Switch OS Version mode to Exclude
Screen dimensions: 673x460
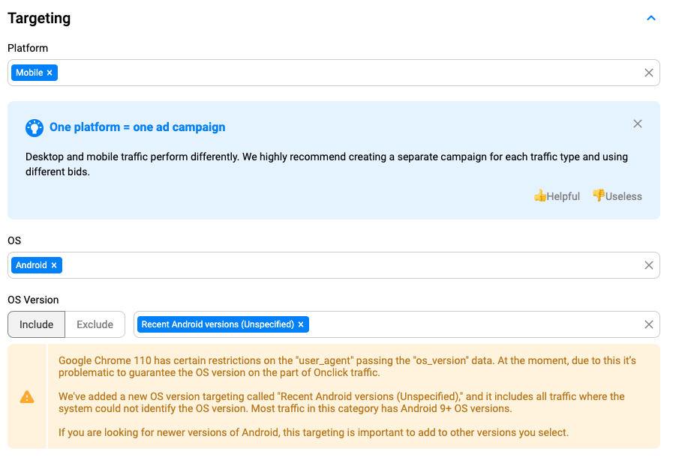click(95, 324)
